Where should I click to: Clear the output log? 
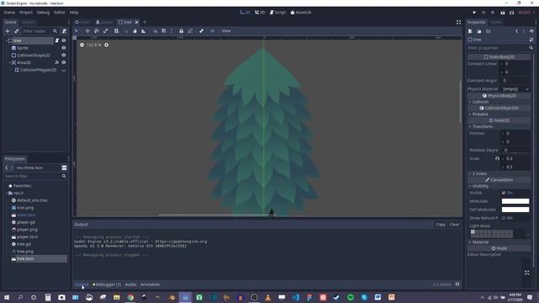pyautogui.click(x=455, y=225)
